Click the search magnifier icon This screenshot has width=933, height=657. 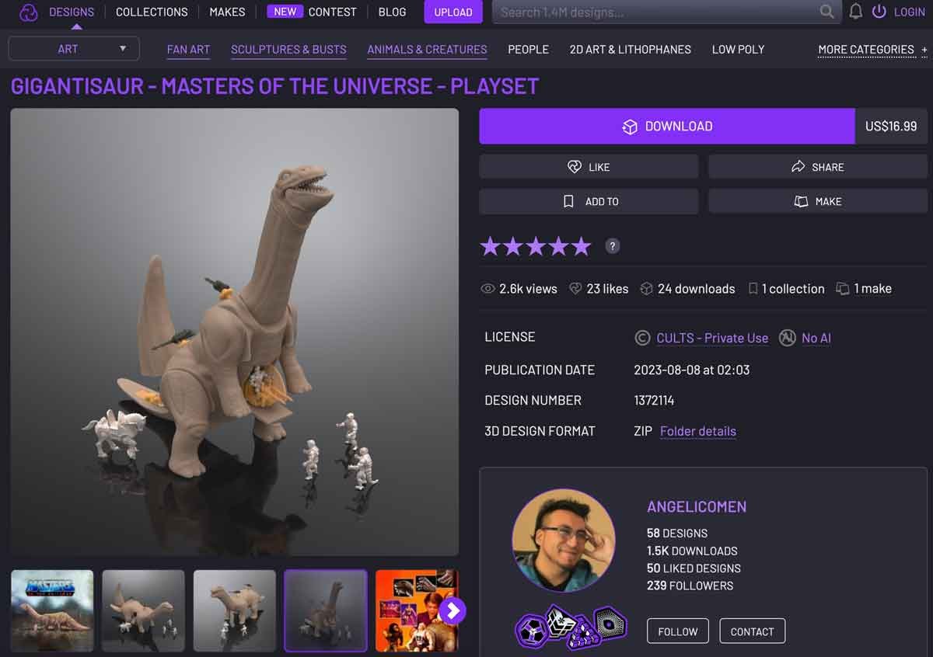pyautogui.click(x=827, y=12)
